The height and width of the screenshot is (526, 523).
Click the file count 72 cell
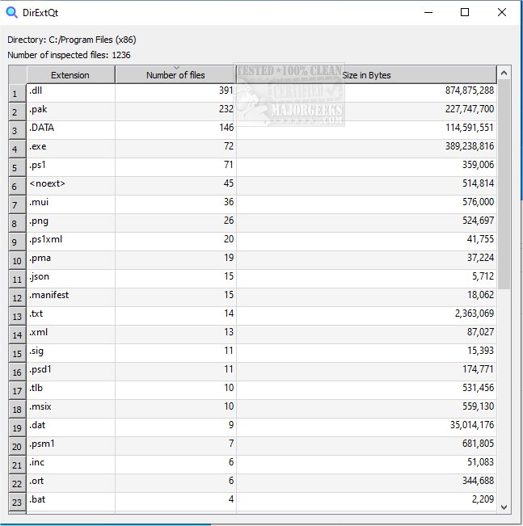pyautogui.click(x=176, y=149)
